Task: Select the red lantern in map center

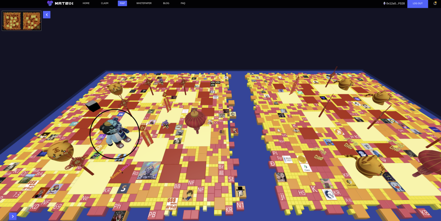Action: tap(195, 121)
